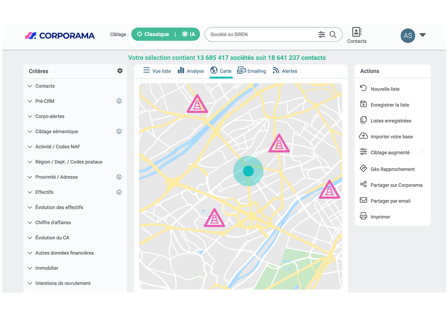Image resolution: width=448 pixels, height=317 pixels.
Task: Click the Partager par email envelope icon
Action: (363, 200)
